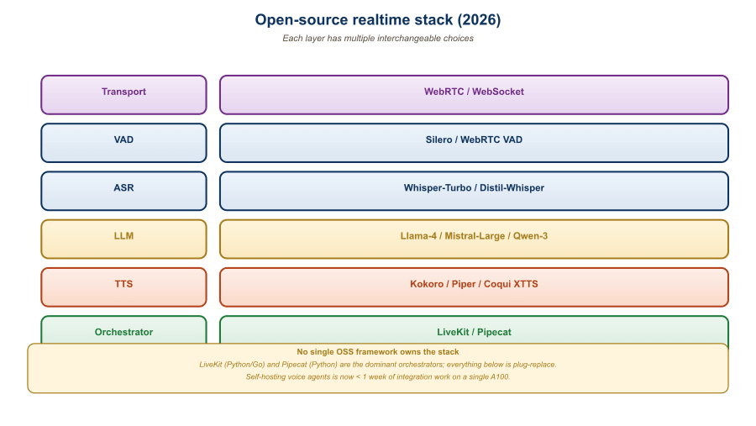
Task: Click the Transport layer label box
Action: [124, 95]
